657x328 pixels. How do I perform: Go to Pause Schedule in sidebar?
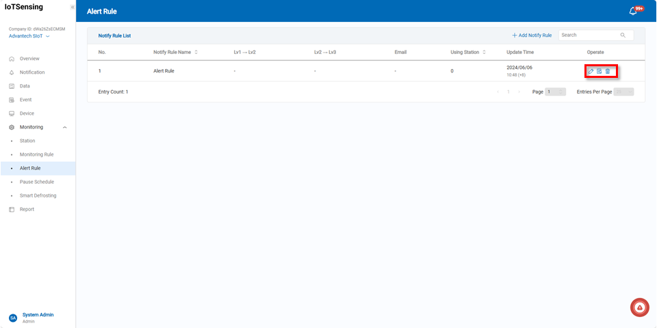pyautogui.click(x=37, y=182)
